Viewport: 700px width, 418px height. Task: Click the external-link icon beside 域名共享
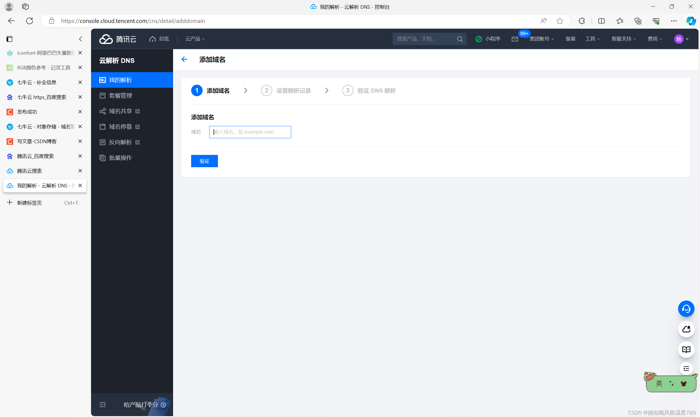[x=138, y=111]
